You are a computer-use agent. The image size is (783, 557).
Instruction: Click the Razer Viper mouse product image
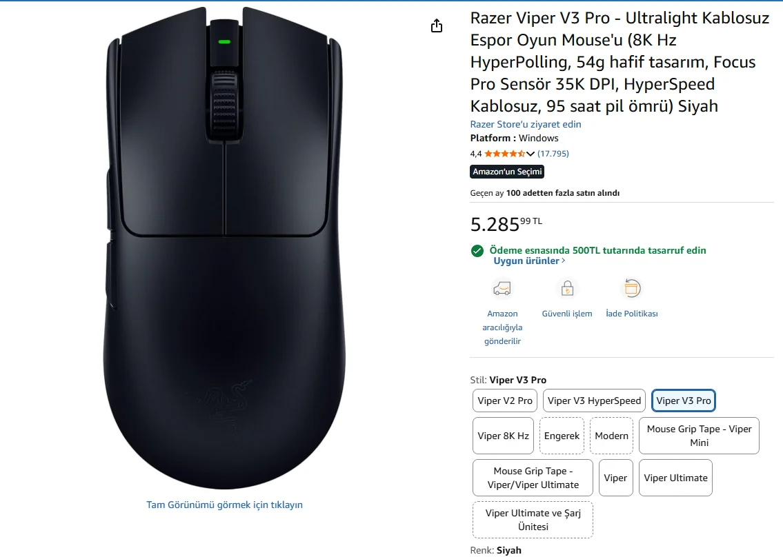(224, 248)
